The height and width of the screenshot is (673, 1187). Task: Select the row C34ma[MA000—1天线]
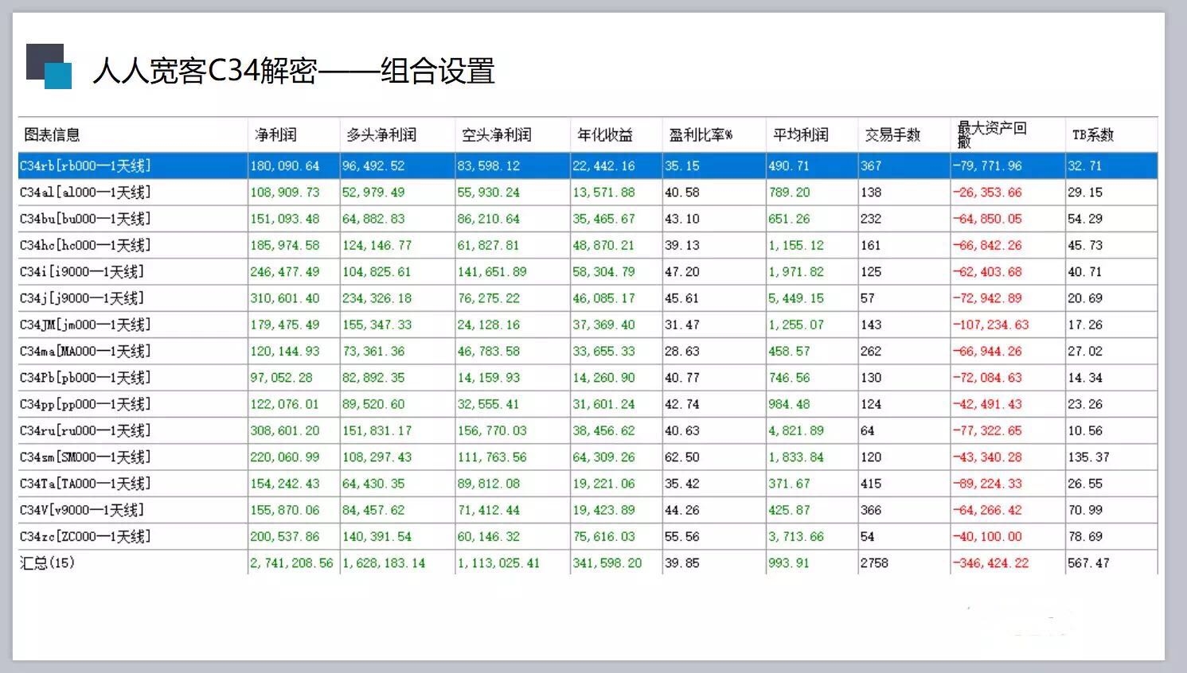click(x=588, y=352)
